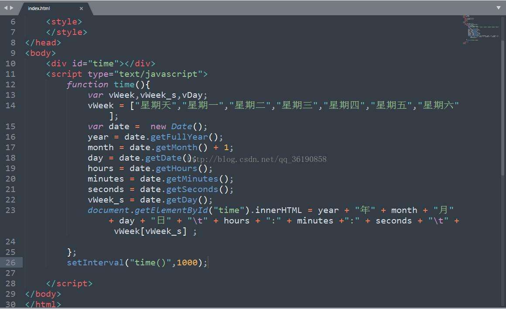
Task: Click the closing </head> tag
Action: pos(43,43)
